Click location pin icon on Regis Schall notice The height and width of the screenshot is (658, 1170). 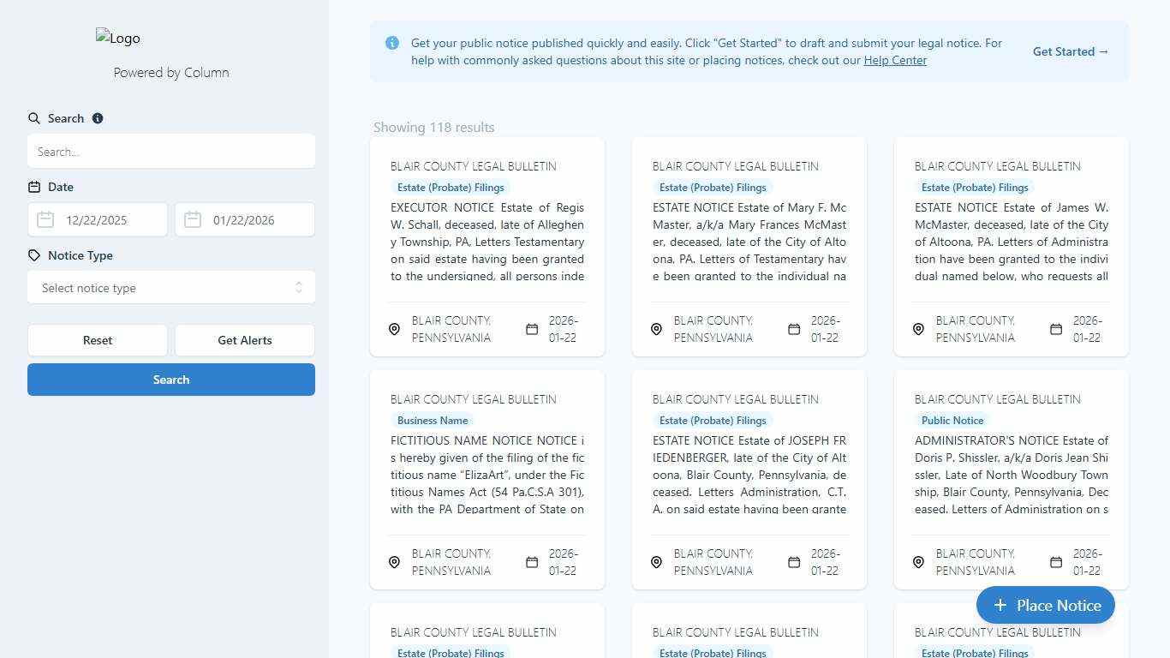tap(394, 329)
